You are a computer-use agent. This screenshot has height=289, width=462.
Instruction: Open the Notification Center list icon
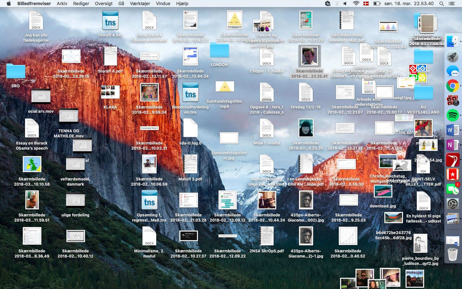tap(452, 4)
